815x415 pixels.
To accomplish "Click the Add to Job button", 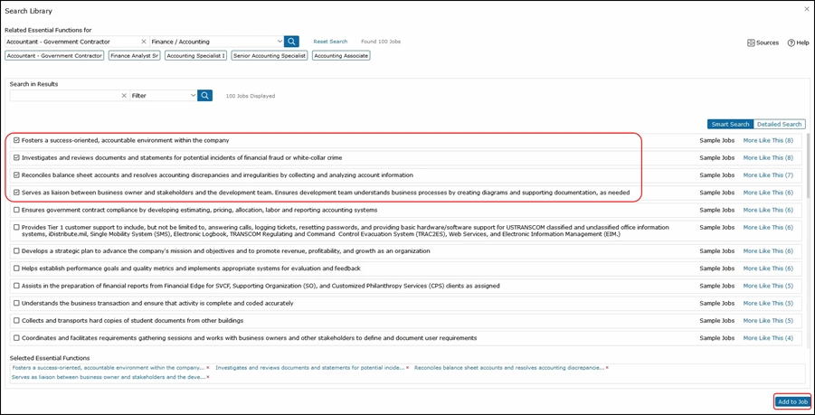I will (x=791, y=401).
